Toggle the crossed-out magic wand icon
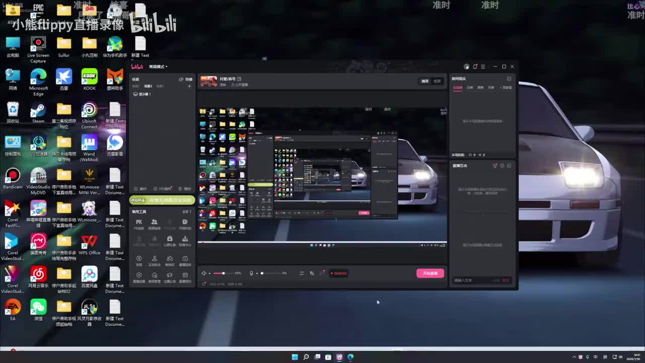The height and width of the screenshot is (363, 645). coord(312,273)
